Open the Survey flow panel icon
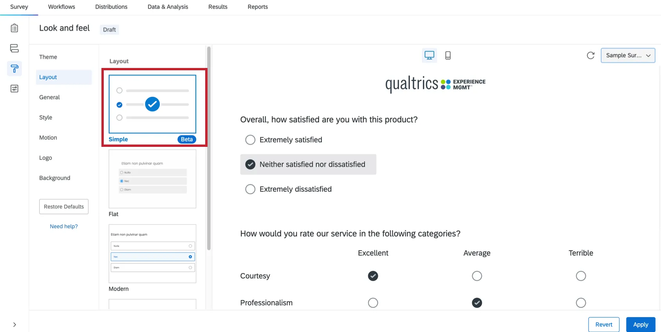The height and width of the screenshot is (332, 661). (x=14, y=48)
